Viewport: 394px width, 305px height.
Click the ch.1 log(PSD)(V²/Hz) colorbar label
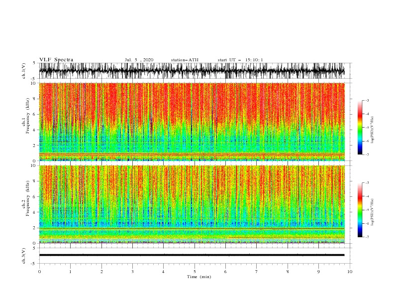(x=373, y=130)
